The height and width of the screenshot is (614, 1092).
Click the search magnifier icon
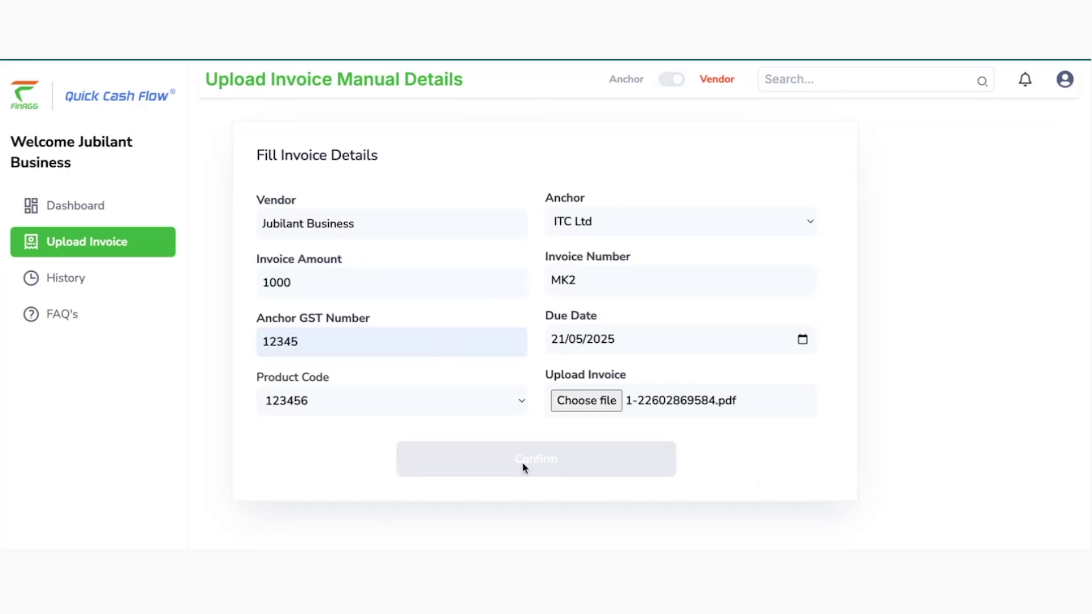(x=982, y=81)
